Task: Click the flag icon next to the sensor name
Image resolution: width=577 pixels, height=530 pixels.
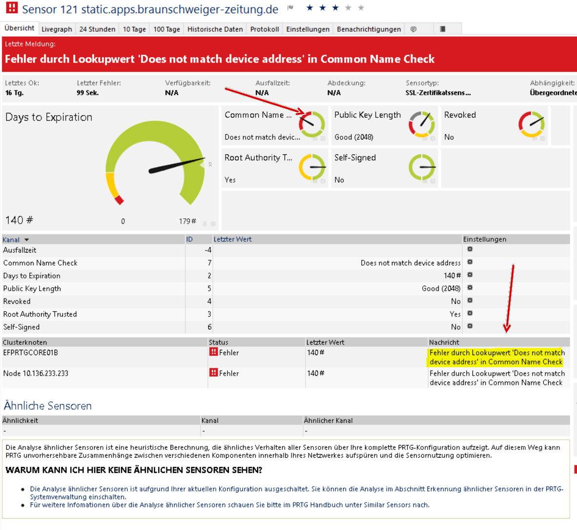Action: [290, 8]
